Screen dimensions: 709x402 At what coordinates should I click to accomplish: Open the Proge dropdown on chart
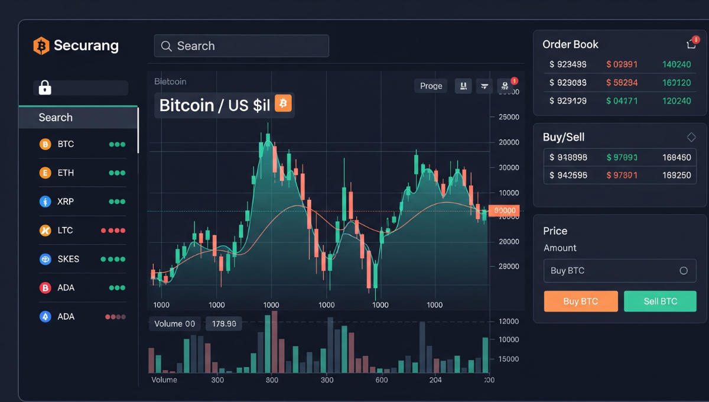[431, 86]
